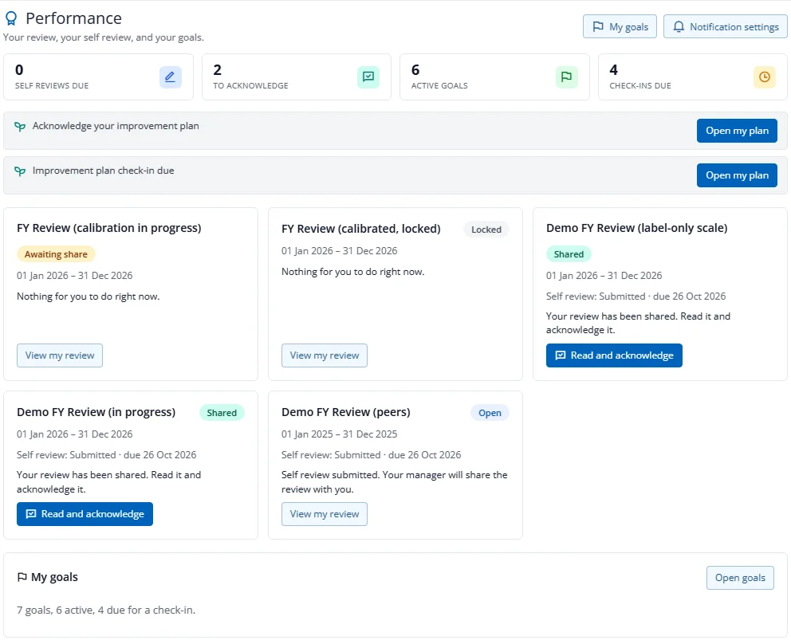This screenshot has height=640, width=791.
Task: Open Notification settings
Action: (726, 27)
